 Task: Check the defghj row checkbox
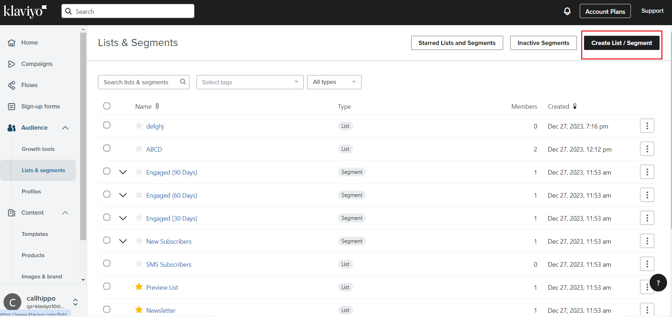(107, 125)
